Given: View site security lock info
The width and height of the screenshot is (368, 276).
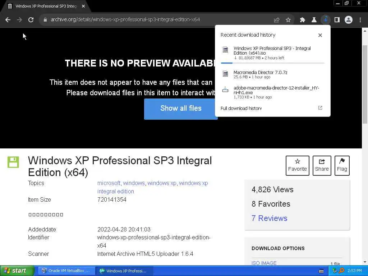Looking at the screenshot, I should [45, 20].
